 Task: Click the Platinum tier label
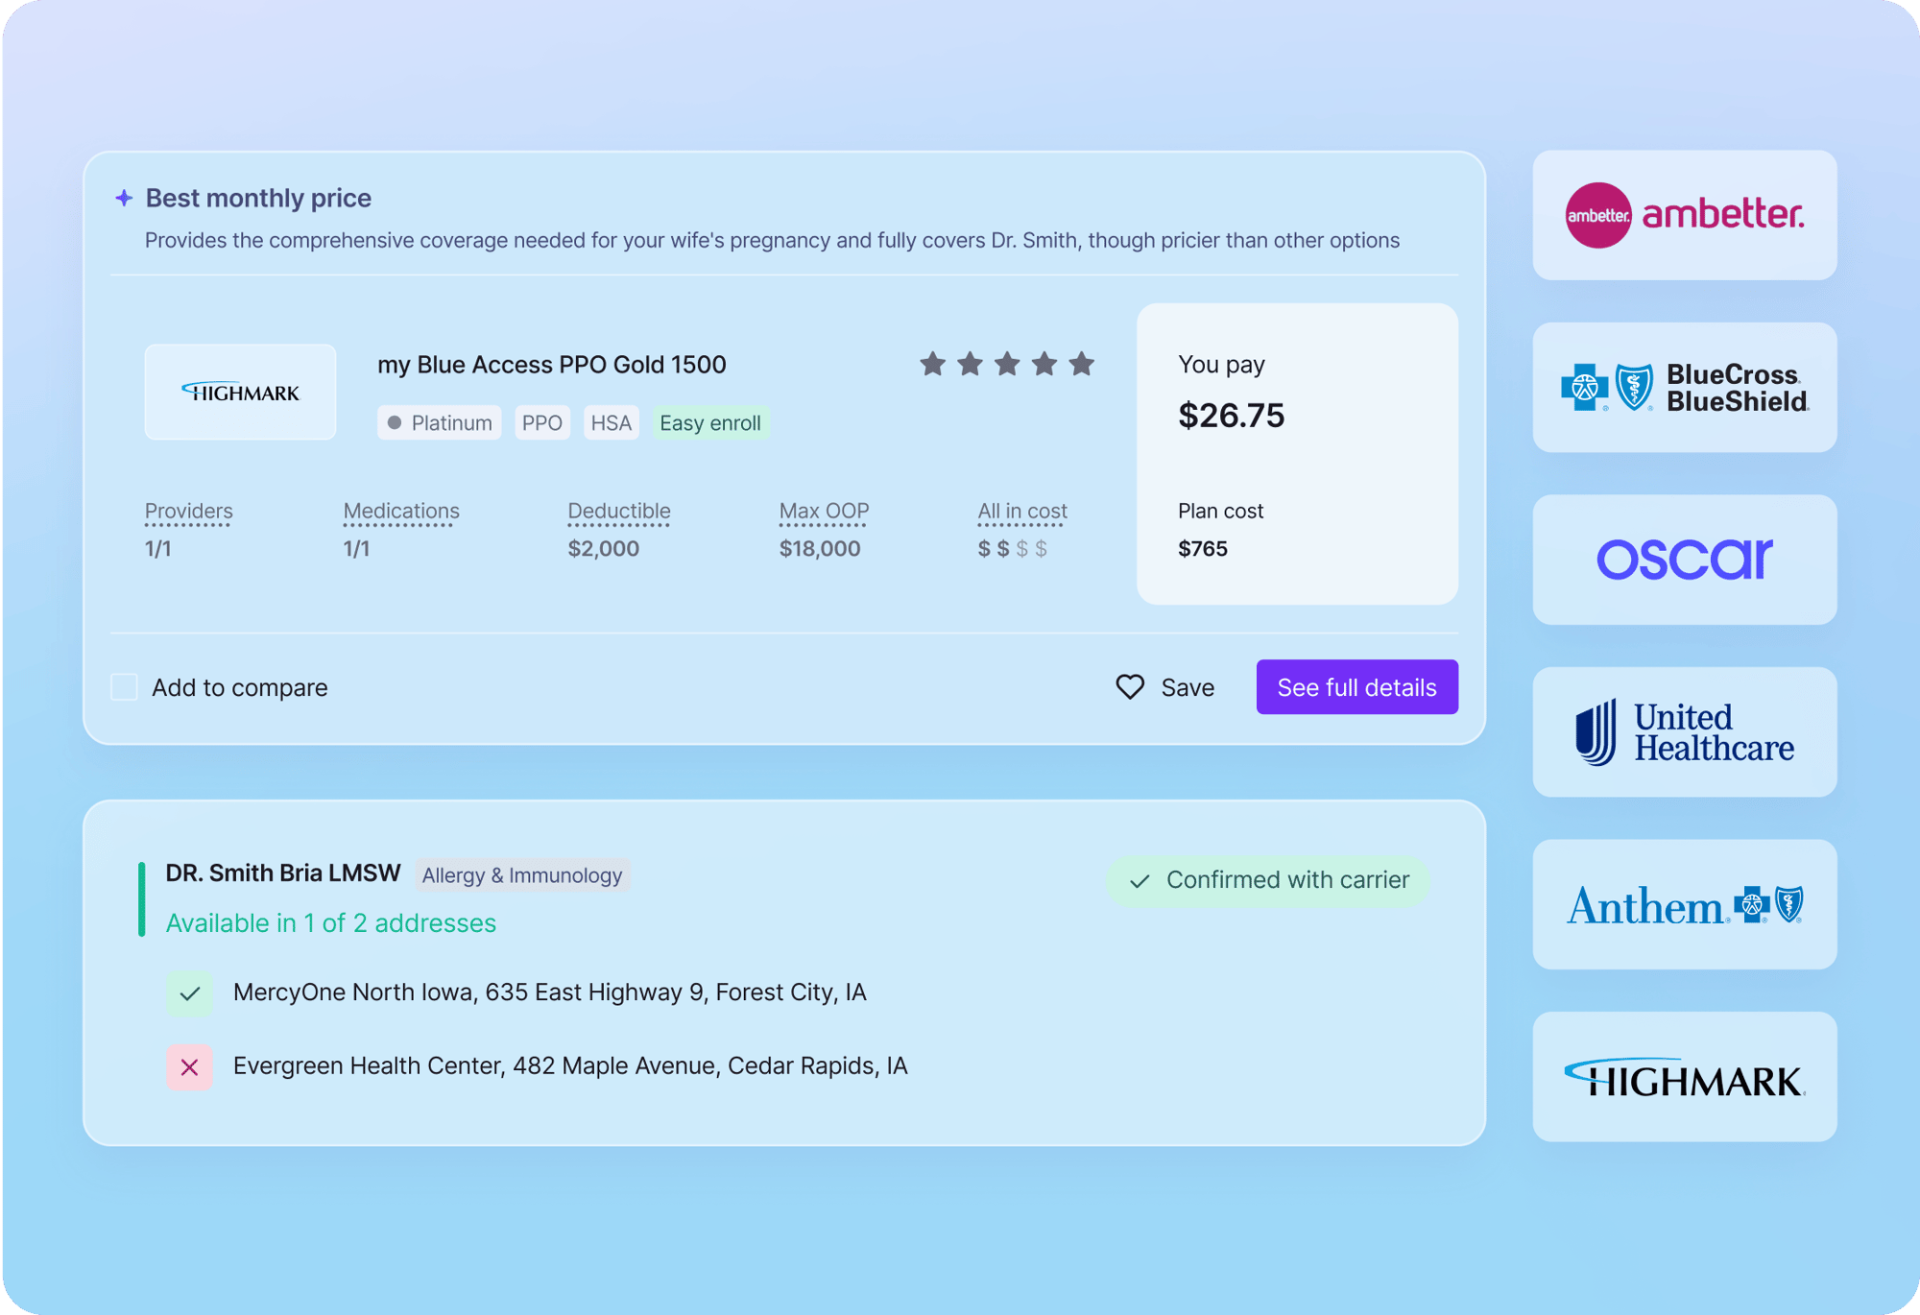[451, 423]
